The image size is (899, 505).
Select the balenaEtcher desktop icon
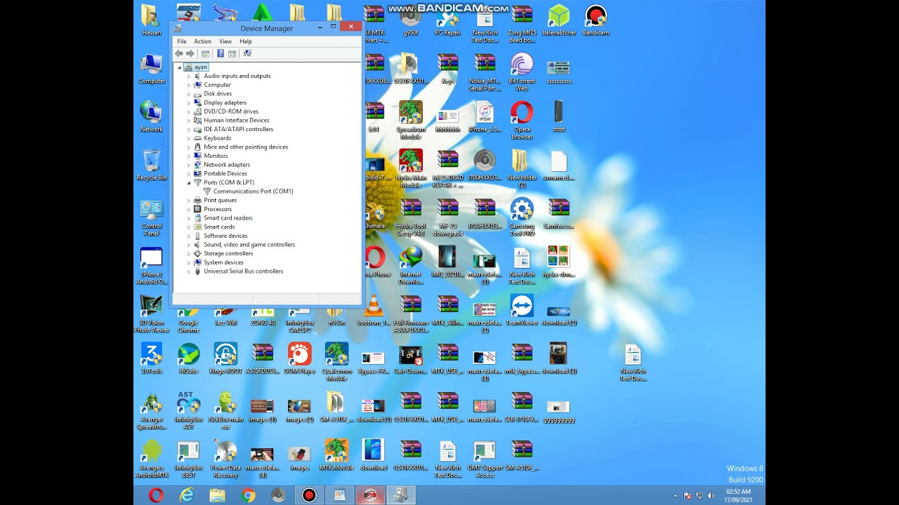[559, 20]
